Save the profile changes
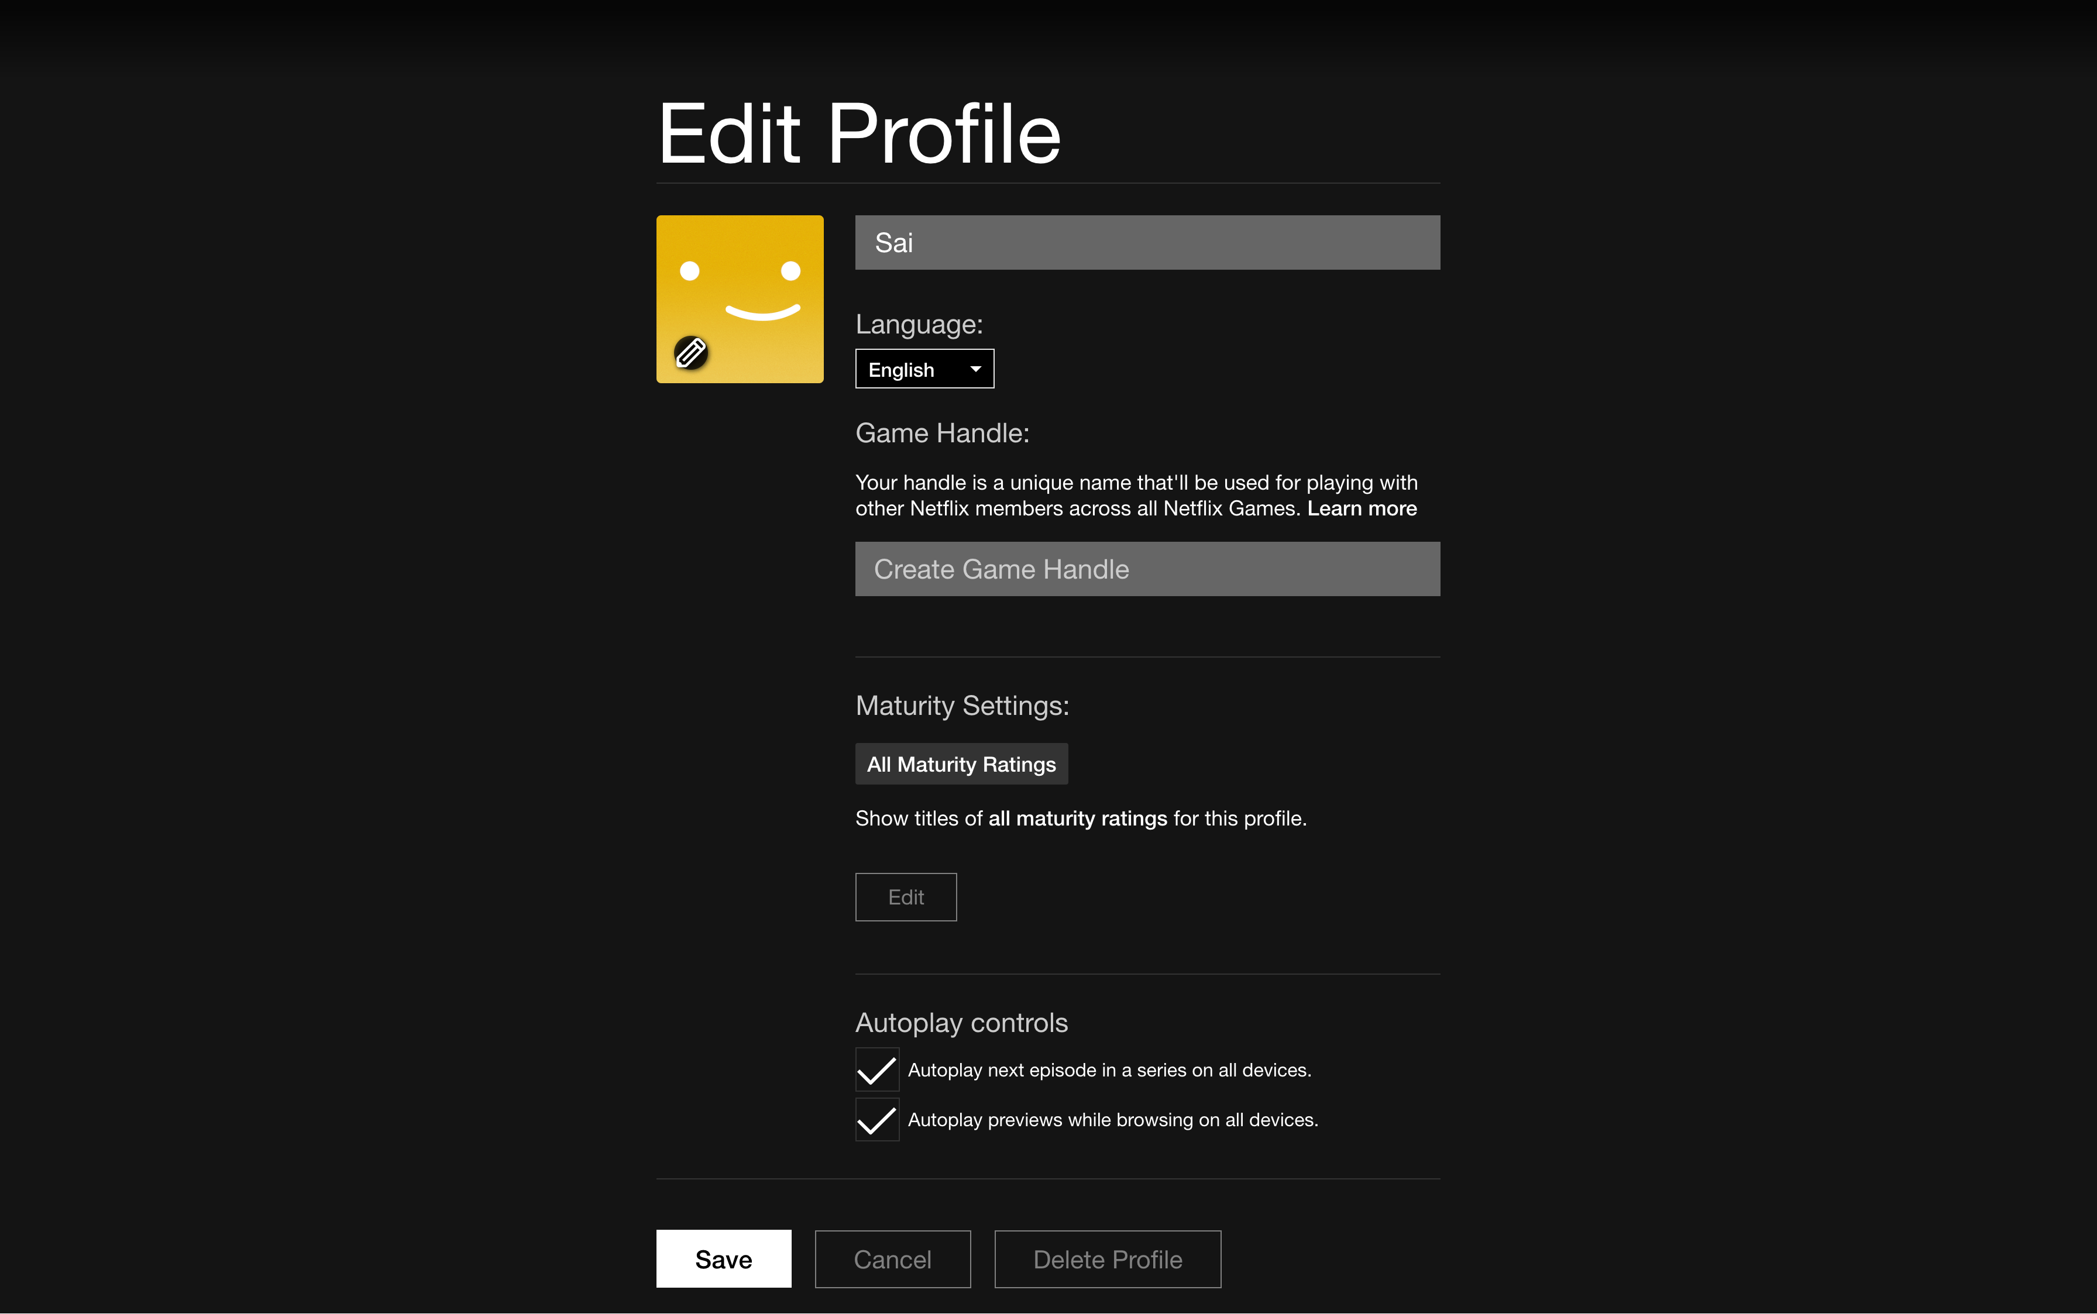The image size is (2097, 1314). [x=723, y=1258]
